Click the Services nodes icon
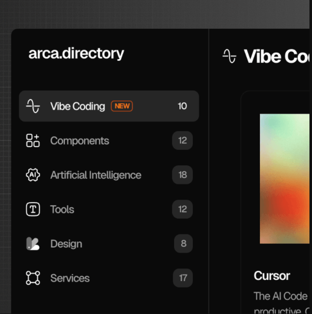Screen dimensions: 312x314 (33, 278)
